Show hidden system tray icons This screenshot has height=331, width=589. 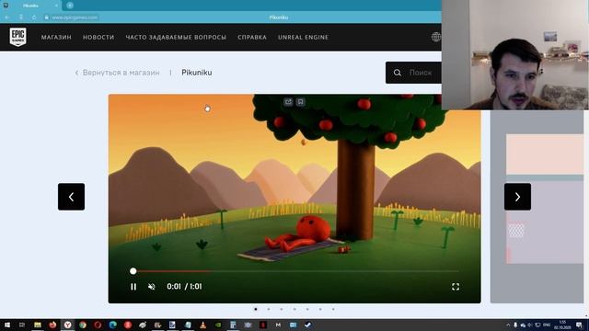(x=508, y=325)
